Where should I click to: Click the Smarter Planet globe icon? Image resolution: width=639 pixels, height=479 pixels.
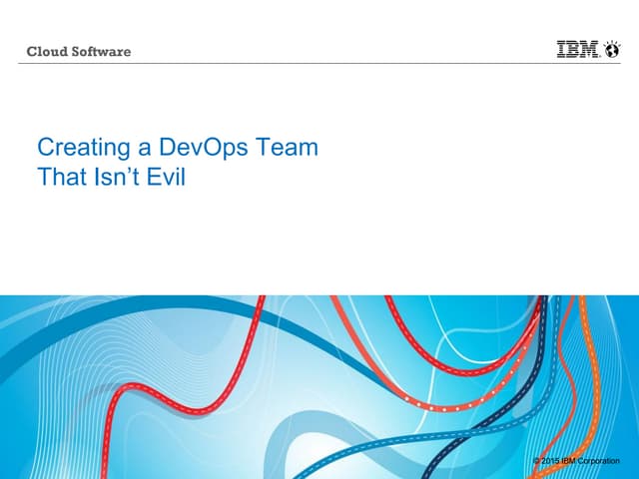tap(613, 50)
